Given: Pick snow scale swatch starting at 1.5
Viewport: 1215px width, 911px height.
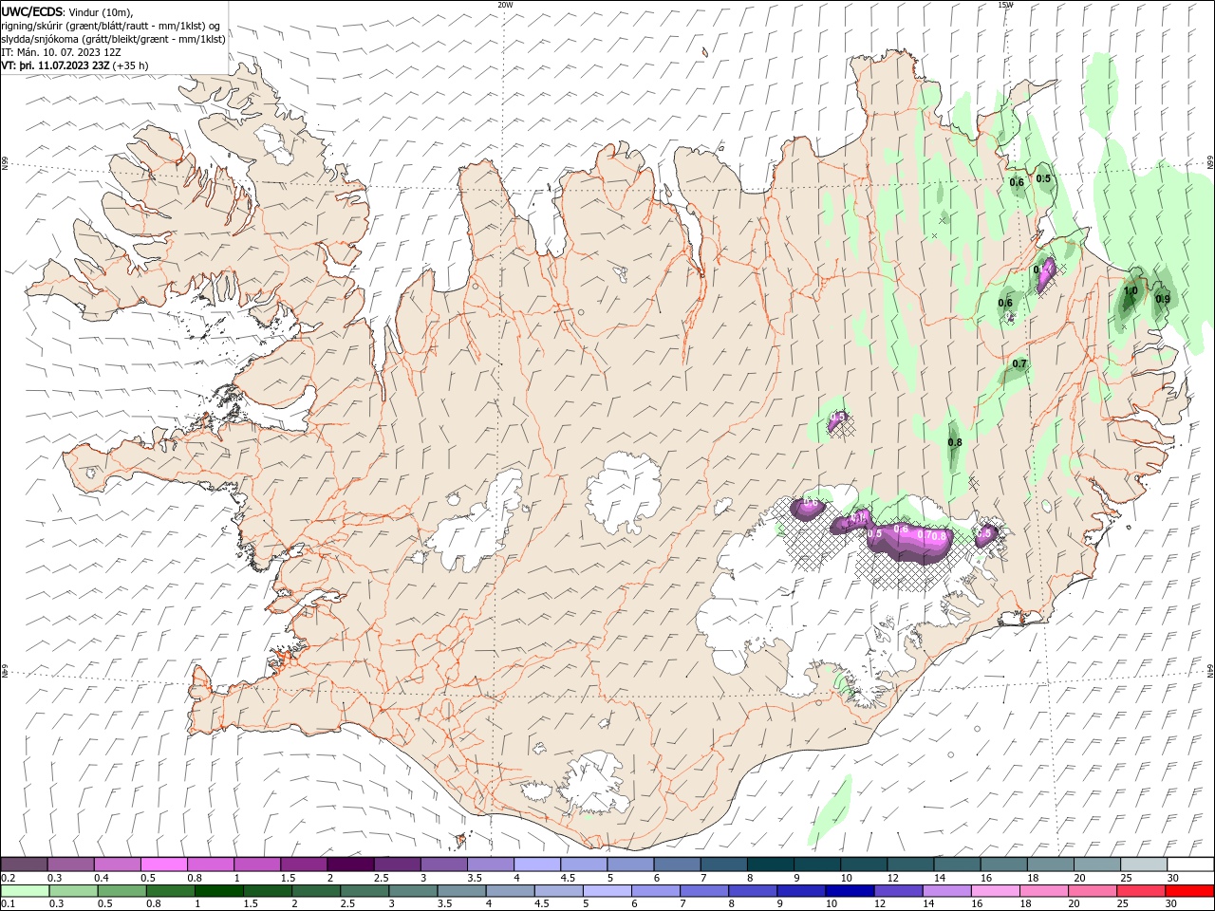Looking at the screenshot, I should 304,865.
